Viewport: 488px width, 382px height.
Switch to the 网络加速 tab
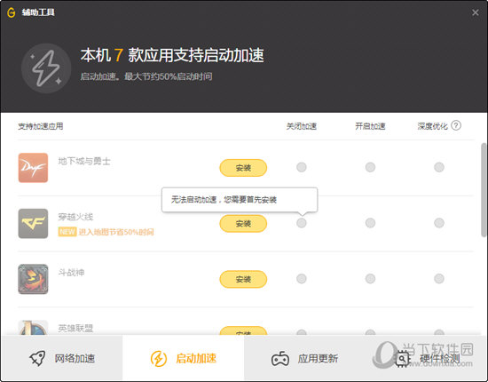point(61,358)
